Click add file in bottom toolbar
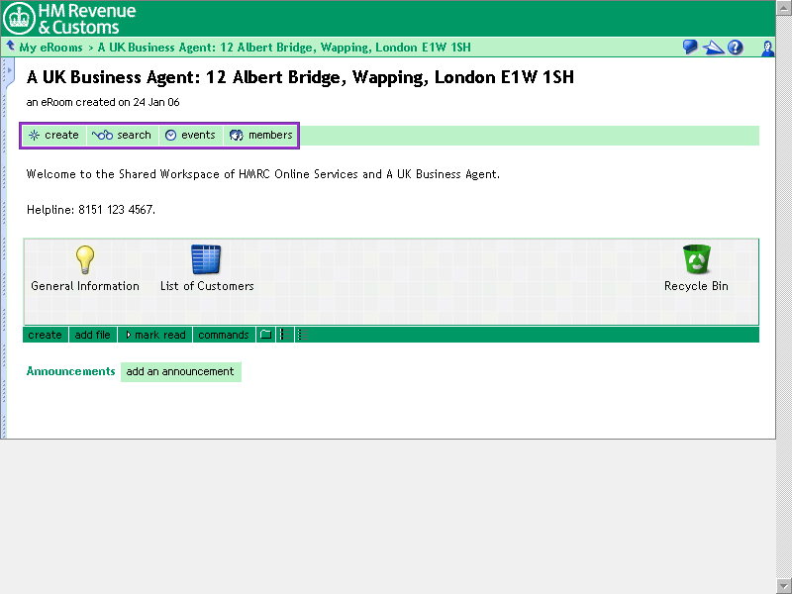 (92, 335)
